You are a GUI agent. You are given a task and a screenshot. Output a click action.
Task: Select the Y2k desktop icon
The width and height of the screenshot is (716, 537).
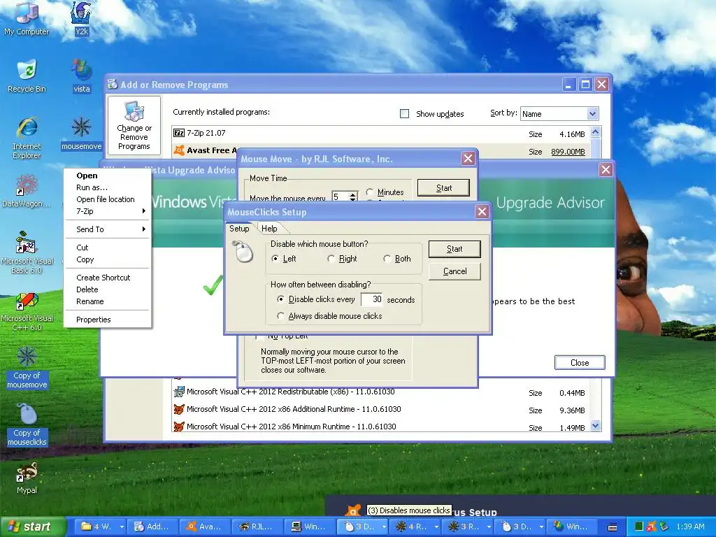81,18
